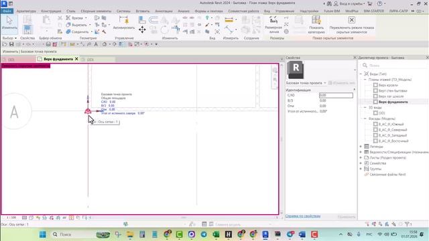The image size is (429, 241).
Task: Expand the Легенды tree node
Action: tap(361, 147)
